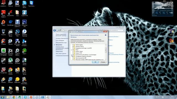Screen dimensions: 177x99
Task: Toggle the Игры component checkbox
Action: (x=73, y=50)
